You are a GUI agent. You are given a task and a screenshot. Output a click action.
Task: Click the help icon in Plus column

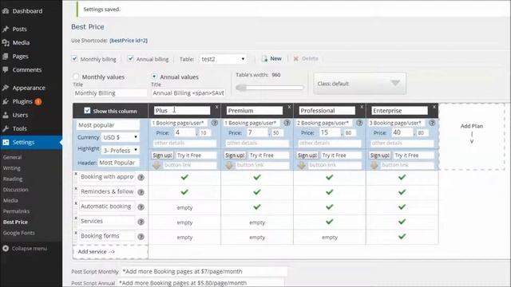[x=215, y=123]
